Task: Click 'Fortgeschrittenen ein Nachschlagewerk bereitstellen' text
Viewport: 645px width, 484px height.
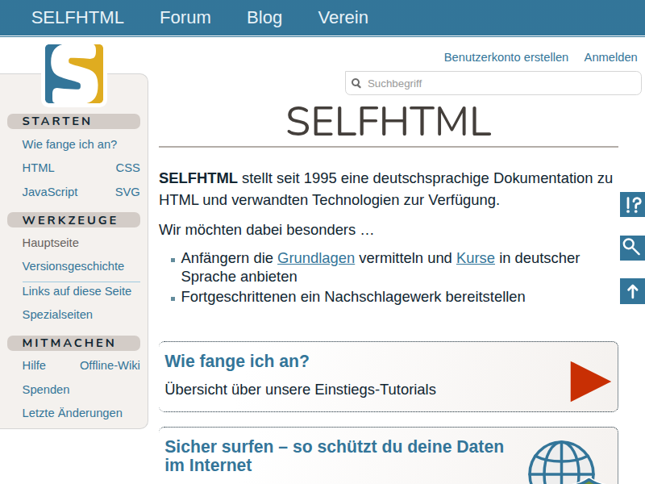Action: (x=353, y=297)
